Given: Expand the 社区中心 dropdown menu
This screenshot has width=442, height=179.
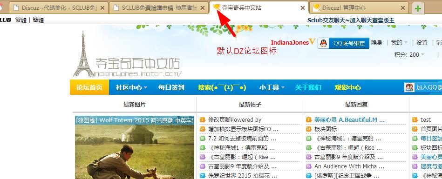Looking at the screenshot, I should pyautogui.click(x=131, y=87).
